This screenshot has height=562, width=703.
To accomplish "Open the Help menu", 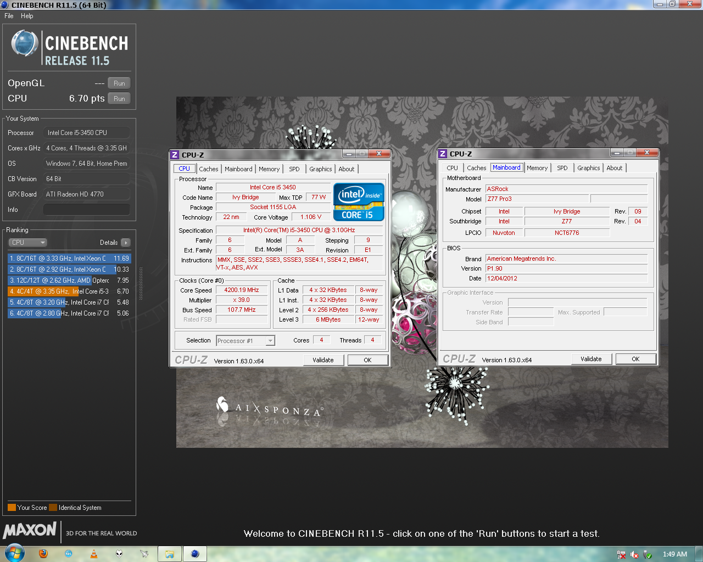I will pyautogui.click(x=27, y=16).
